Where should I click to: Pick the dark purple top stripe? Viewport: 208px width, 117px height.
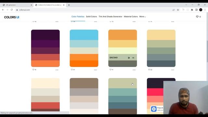[x=45, y=35]
